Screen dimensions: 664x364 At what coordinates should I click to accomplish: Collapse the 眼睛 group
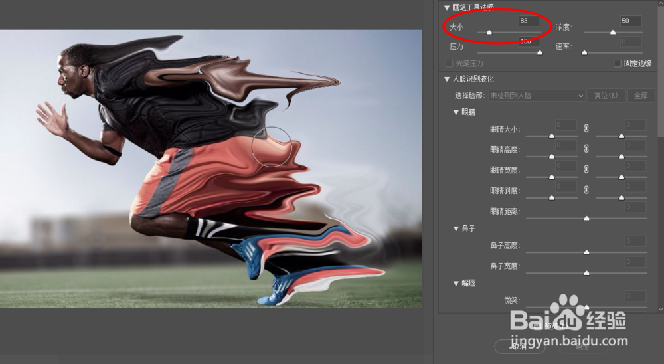456,112
